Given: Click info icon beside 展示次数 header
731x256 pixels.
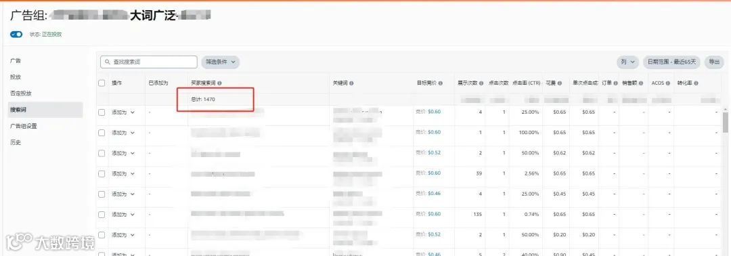Looking at the screenshot, I should (481, 83).
